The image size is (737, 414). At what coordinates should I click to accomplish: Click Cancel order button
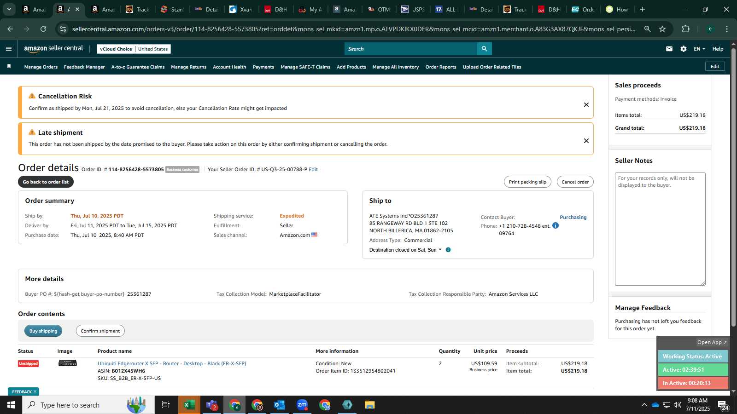575,182
